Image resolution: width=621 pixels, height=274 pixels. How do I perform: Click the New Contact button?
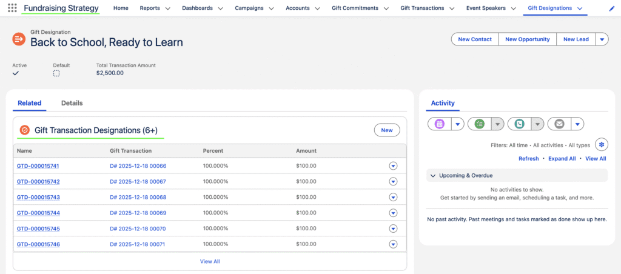coord(474,39)
